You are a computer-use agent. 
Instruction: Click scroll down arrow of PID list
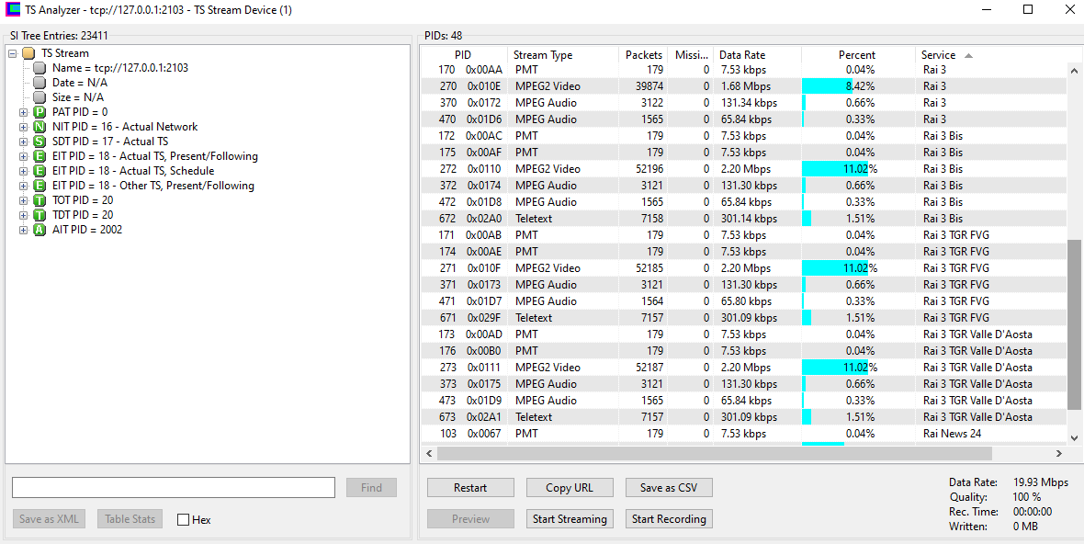point(1074,437)
